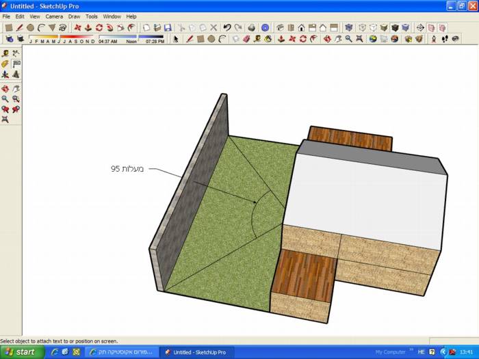479x359 pixels.
Task: Click the Open file folder icon
Action: (157, 28)
